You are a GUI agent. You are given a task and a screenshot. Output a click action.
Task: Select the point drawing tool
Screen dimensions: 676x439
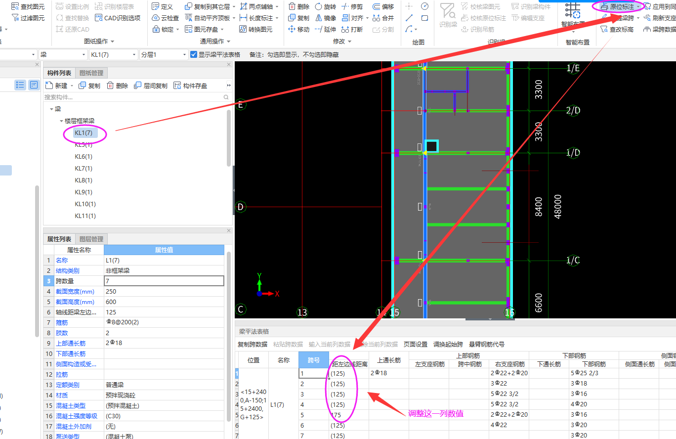coord(409,6)
